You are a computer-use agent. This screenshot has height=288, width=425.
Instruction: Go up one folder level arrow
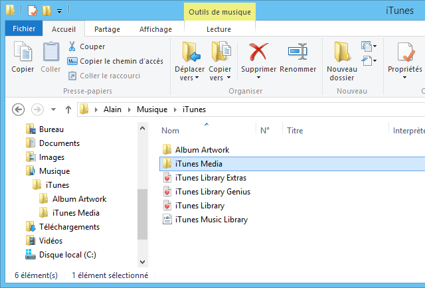[x=68, y=109]
